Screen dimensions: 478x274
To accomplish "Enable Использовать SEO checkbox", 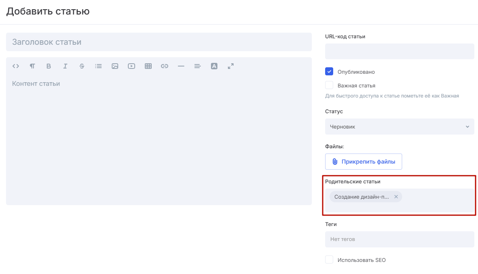I will 329,260.
